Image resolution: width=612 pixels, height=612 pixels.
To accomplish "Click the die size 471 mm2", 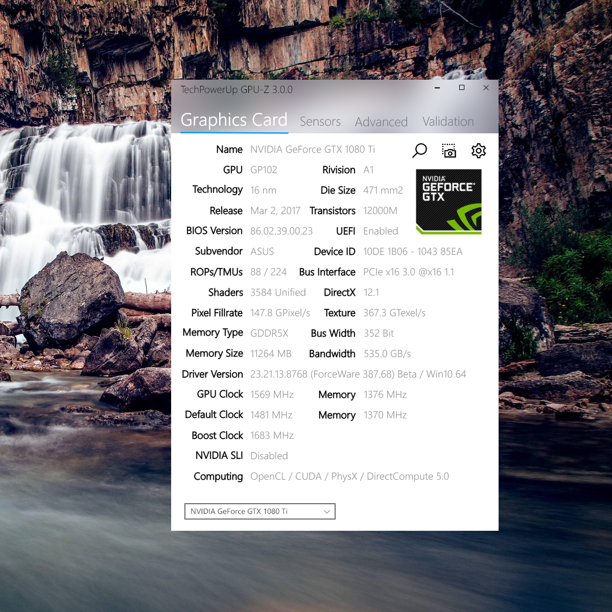I will pyautogui.click(x=383, y=190).
